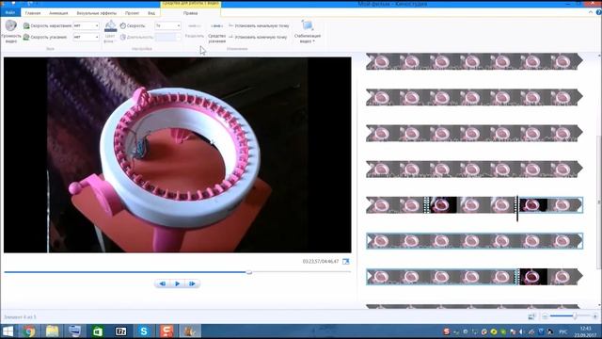602x339 pixels.
Task: Click Установить начальную точку
Action: (x=259, y=25)
